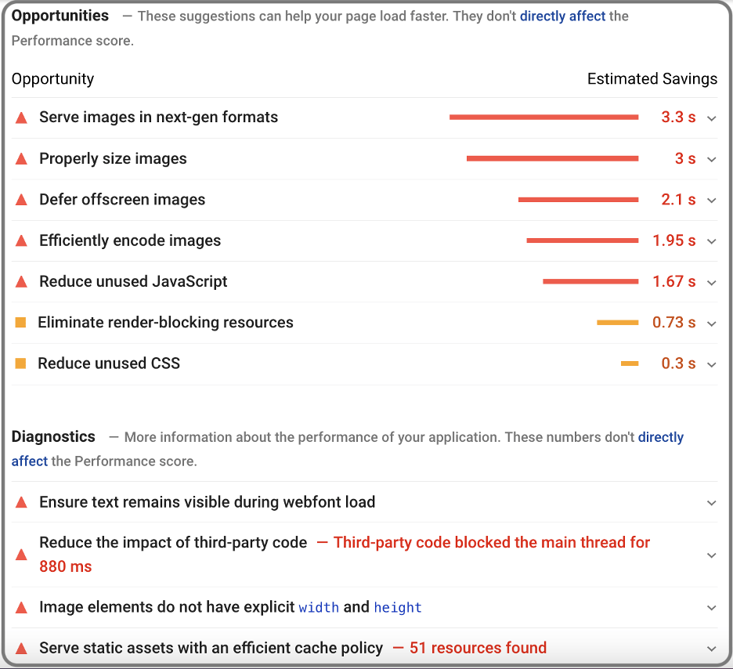Click orange square icon beside Eliminate render-blocking resources
Image resolution: width=733 pixels, height=669 pixels.
click(20, 323)
